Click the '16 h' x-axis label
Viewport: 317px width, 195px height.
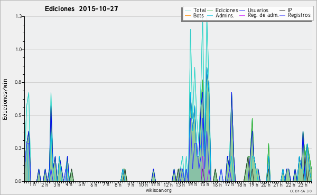point(217,184)
